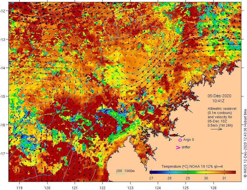Click the 0.5m/s velocity scale arrow
247x190 pixels.
pos(216,129)
